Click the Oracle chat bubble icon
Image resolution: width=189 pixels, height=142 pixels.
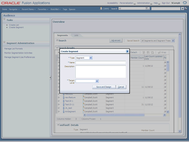coord(185,3)
